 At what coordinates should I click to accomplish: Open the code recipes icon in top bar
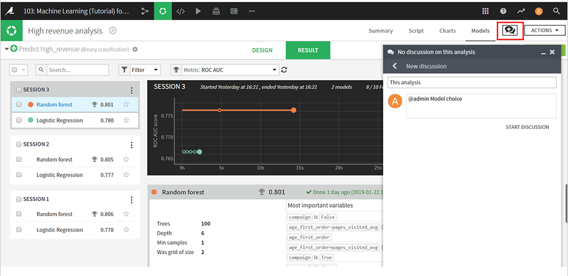[x=180, y=10]
